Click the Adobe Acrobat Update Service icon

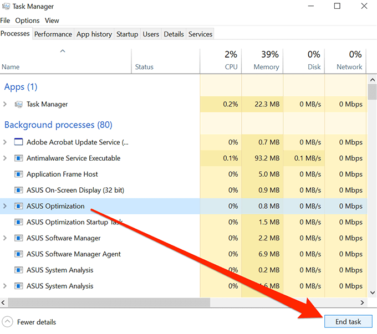[x=18, y=142]
